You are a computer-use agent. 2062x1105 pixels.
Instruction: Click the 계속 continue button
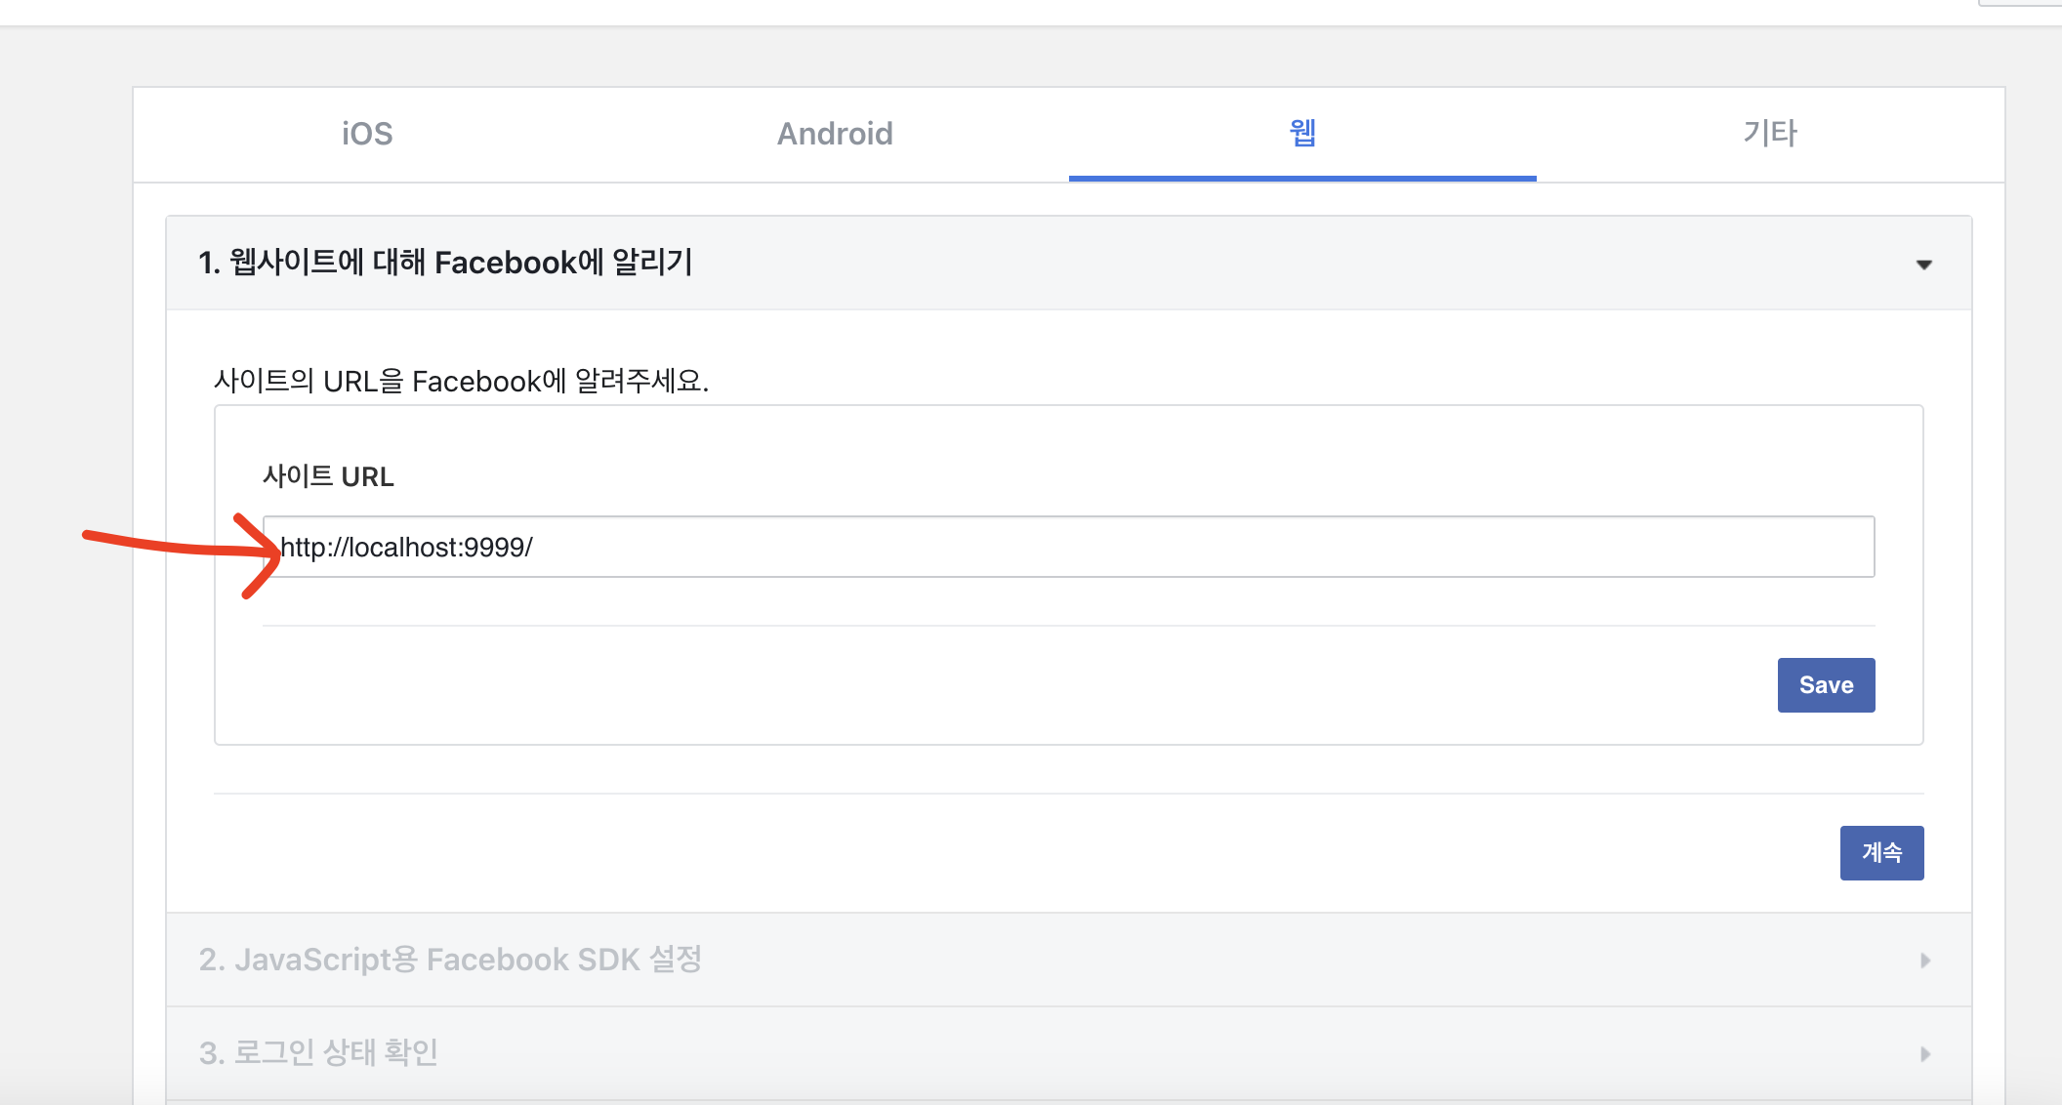pos(1881,853)
